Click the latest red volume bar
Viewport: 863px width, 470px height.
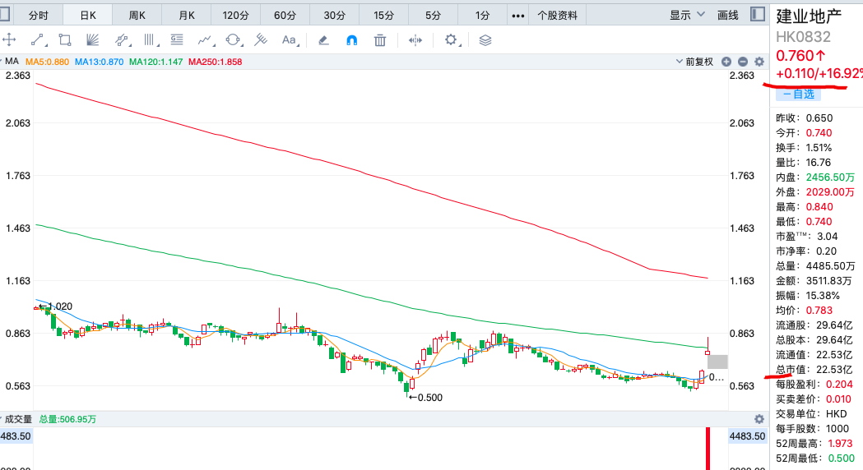tap(708, 449)
